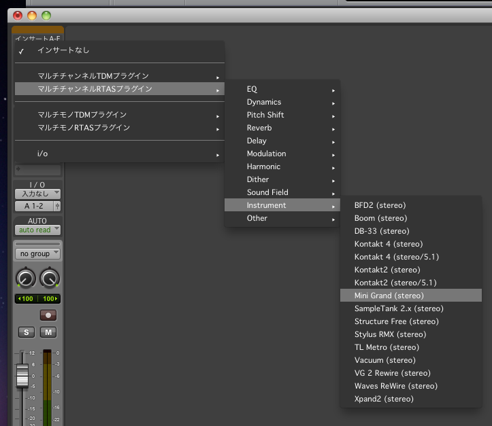The height and width of the screenshot is (426, 492).
Task: Expand the Reverb plugin category
Action: pyautogui.click(x=282, y=128)
